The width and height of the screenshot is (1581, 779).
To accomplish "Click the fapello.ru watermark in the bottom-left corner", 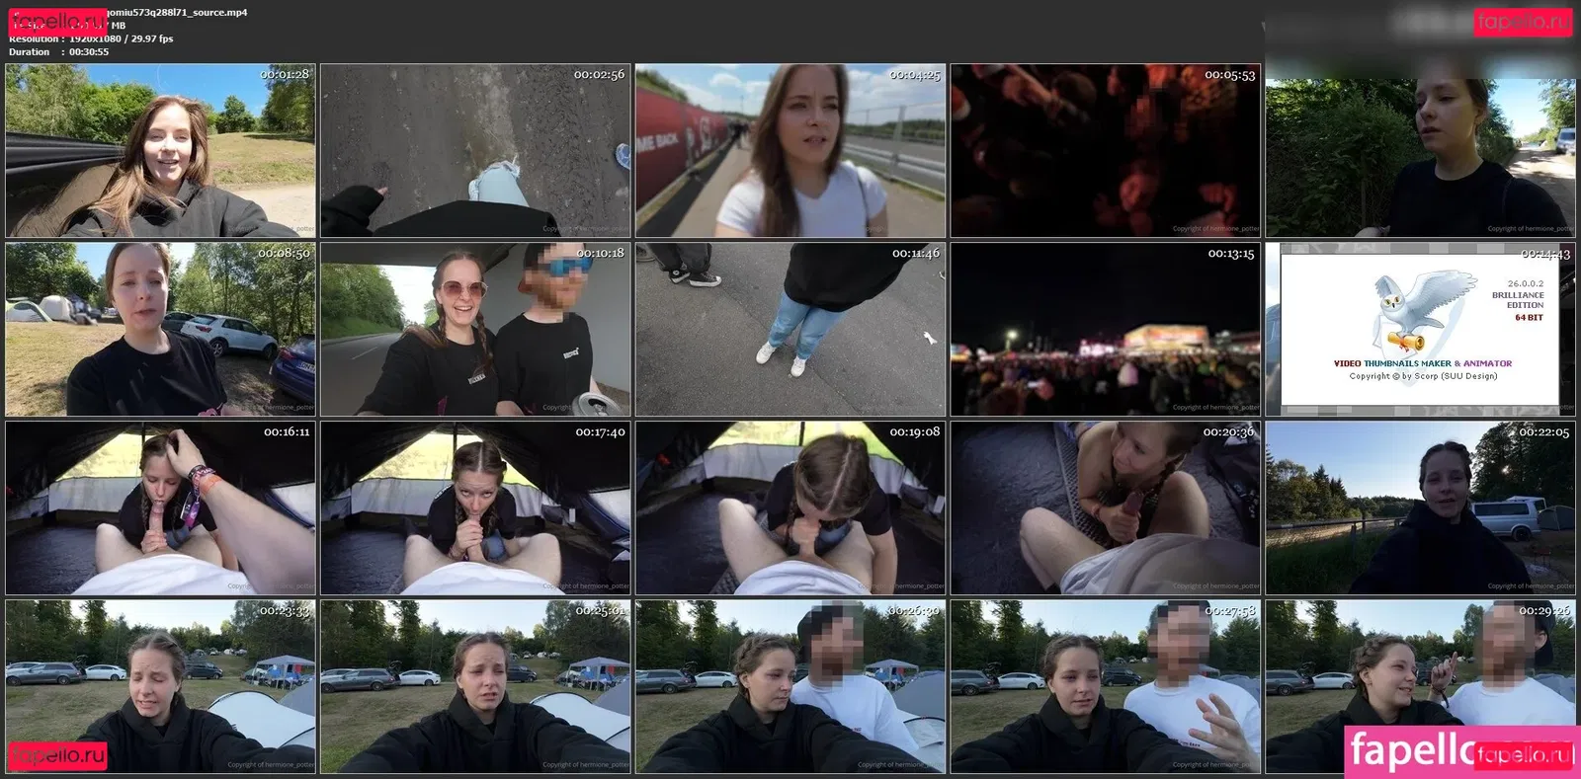I will 57,755.
